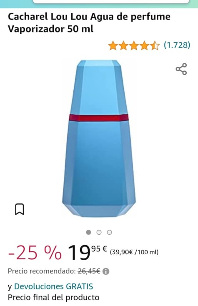Screen dimensions: 198x306
Task: Tap the Cacharel Lou Lou product title
Action: pos(89,23)
